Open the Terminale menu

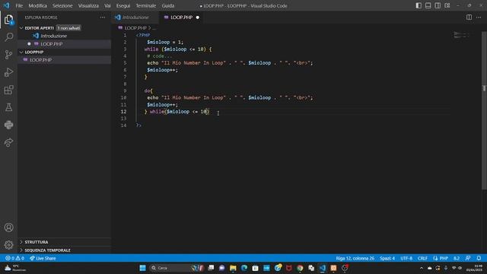tap(145, 5)
